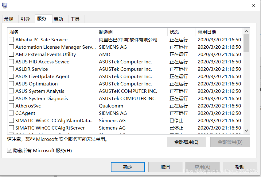The height and width of the screenshot is (177, 261).
Task: Tick the Alibaba PC Safe Service checkbox
Action: tap(11, 40)
